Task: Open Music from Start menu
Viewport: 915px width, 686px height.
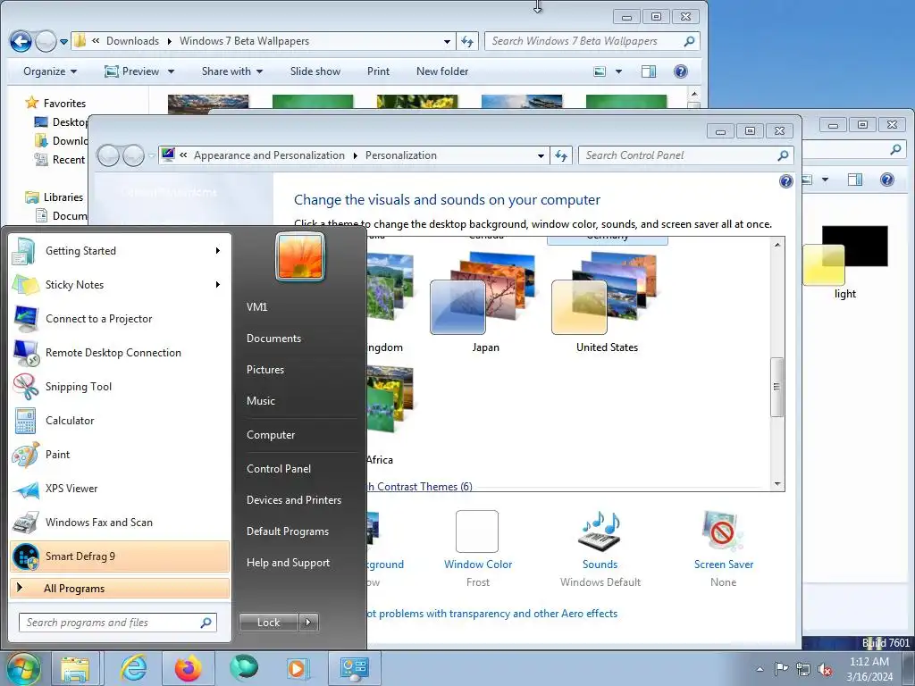Action: (260, 401)
